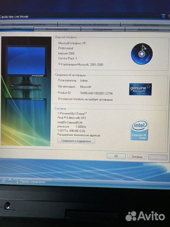Image resolution: width=170 pixels, height=227 pixels.
Task: Open the Оборудование tab
Action: 103,29
